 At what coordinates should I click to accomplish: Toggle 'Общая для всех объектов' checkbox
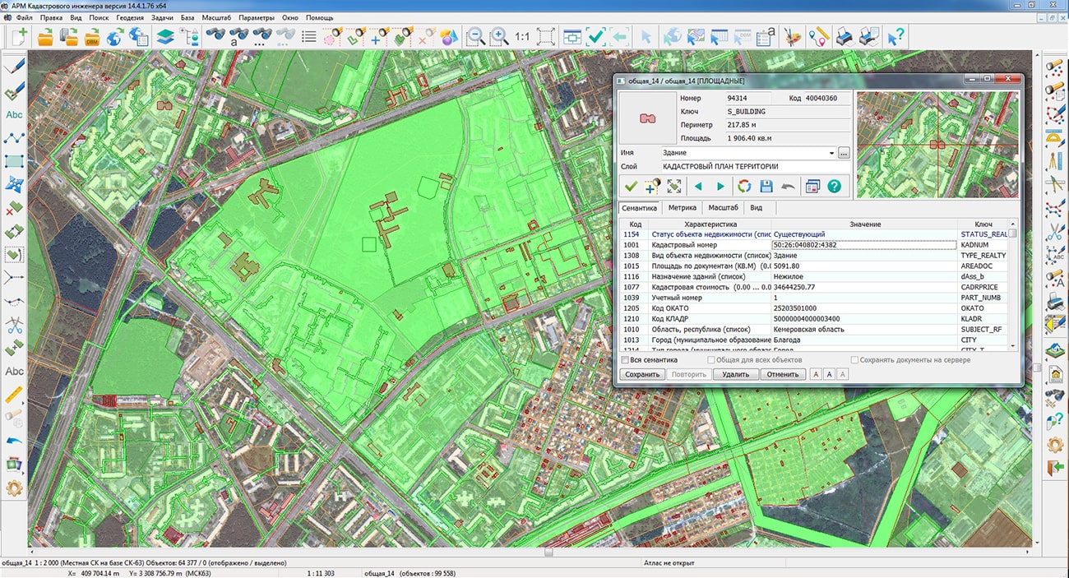pos(712,360)
